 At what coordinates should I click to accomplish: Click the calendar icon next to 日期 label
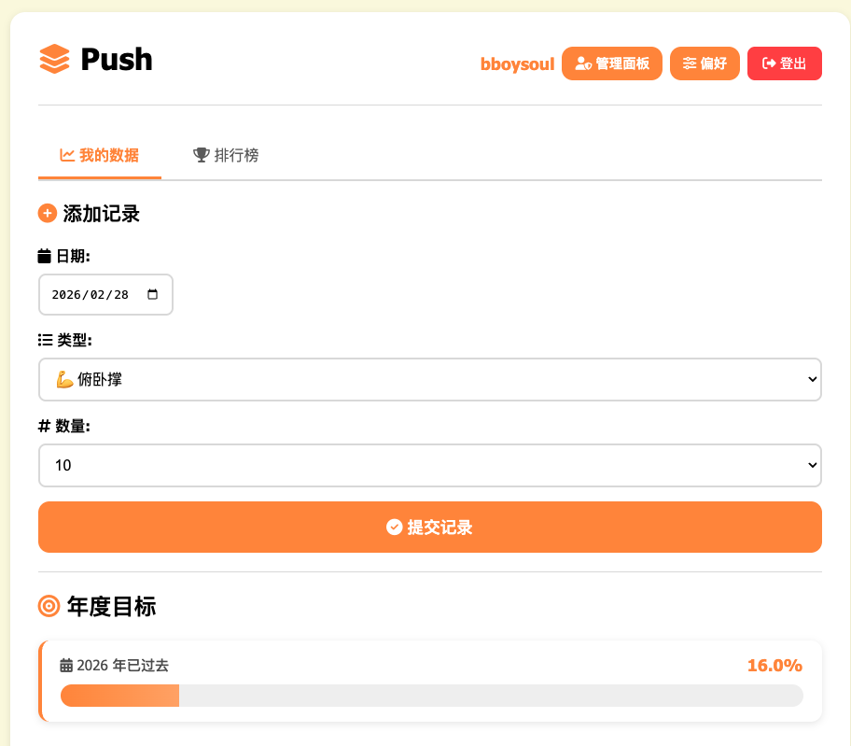tap(46, 256)
